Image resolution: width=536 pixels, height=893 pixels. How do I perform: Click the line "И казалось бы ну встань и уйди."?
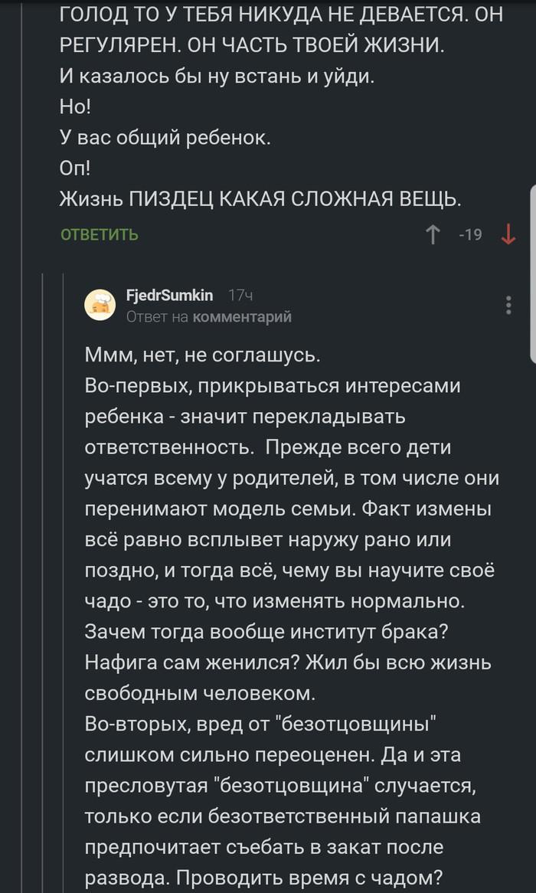tap(217, 77)
